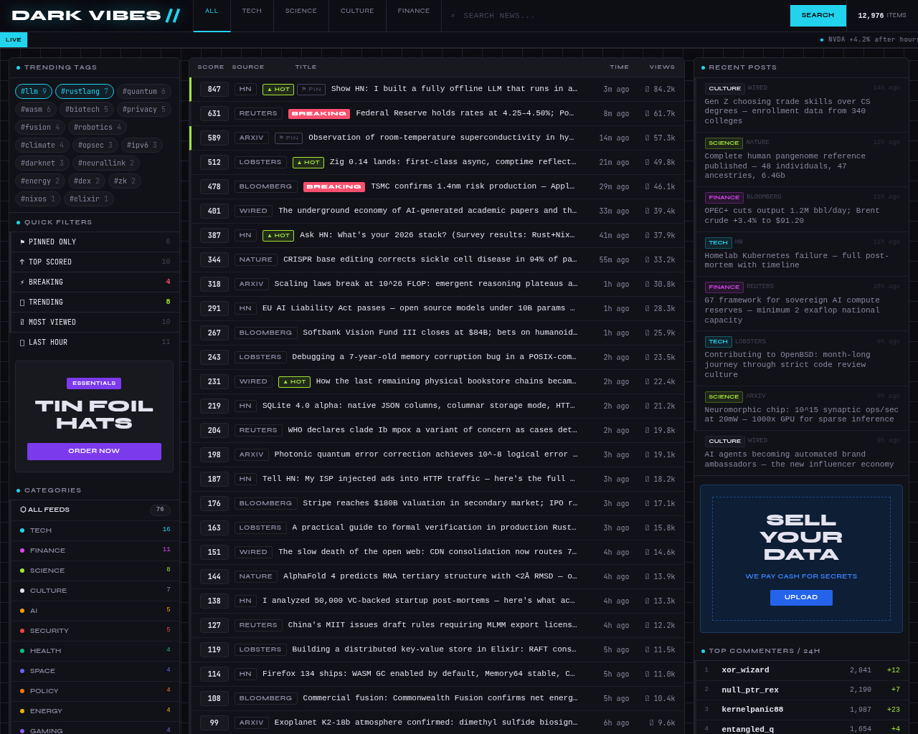918x734 pixels.
Task: Toggle the #rustlang trending tag
Action: (x=85, y=92)
